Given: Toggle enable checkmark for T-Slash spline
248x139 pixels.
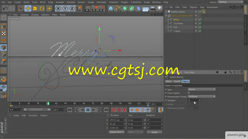Looking at the screenshot, I should tap(200, 31).
